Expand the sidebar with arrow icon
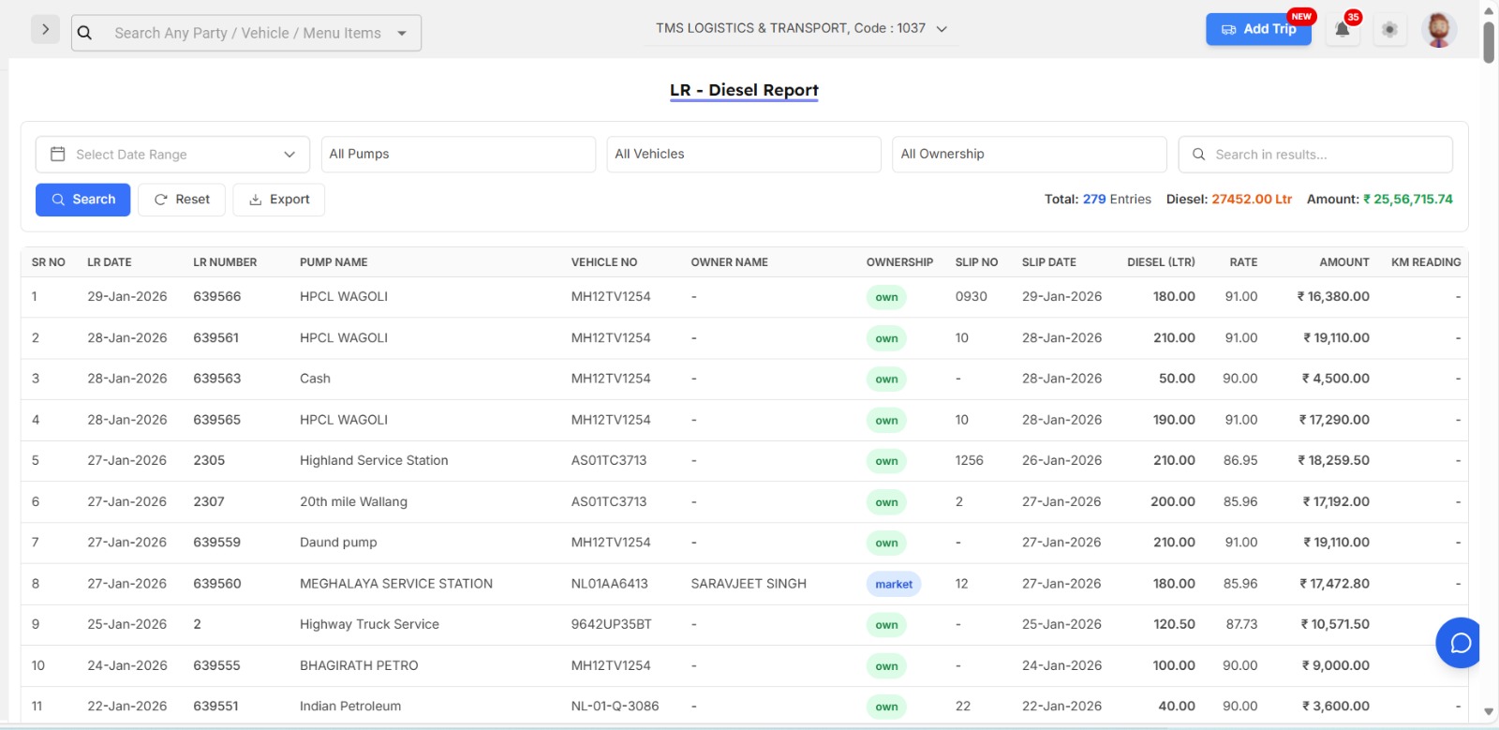 (45, 30)
